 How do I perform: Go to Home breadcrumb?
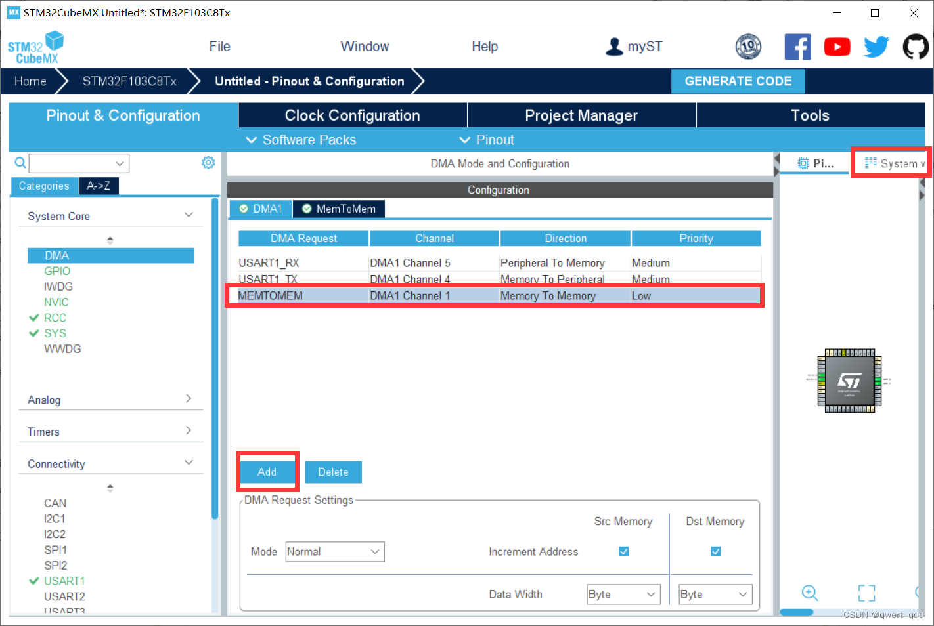tap(30, 81)
